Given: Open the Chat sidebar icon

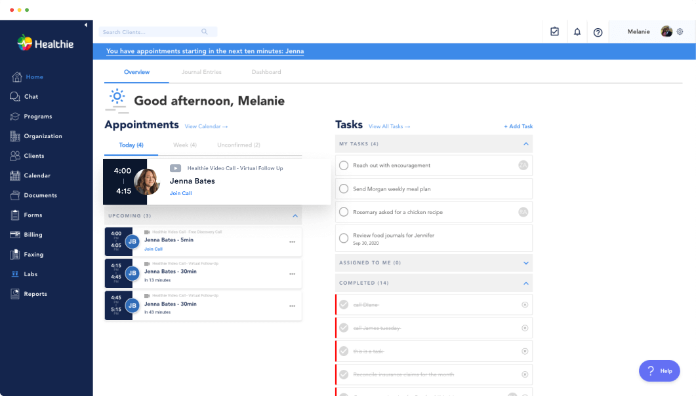Looking at the screenshot, I should coord(14,97).
